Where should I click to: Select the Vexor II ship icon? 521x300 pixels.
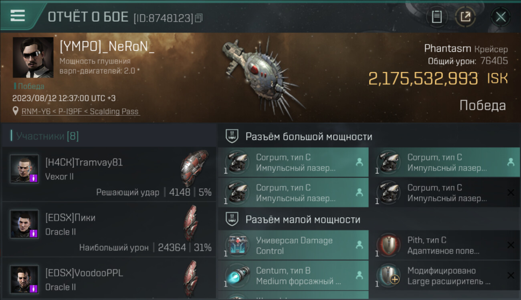click(194, 168)
